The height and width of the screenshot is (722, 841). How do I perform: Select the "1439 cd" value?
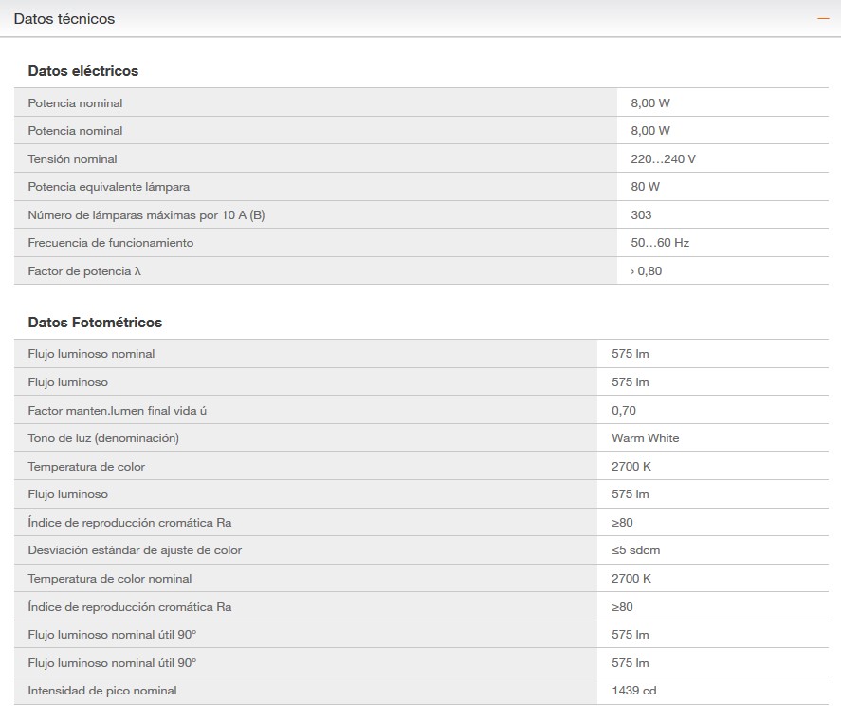(x=634, y=691)
